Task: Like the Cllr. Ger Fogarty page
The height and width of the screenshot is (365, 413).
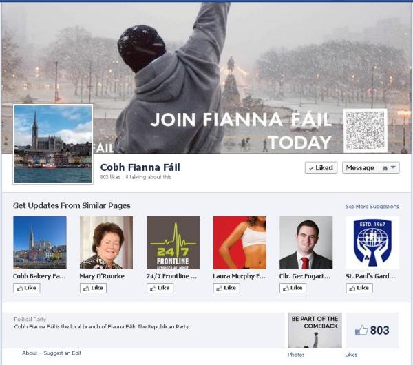Action: tap(293, 288)
